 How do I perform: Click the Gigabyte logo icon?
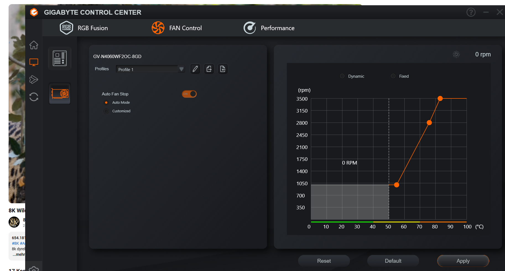coord(34,12)
